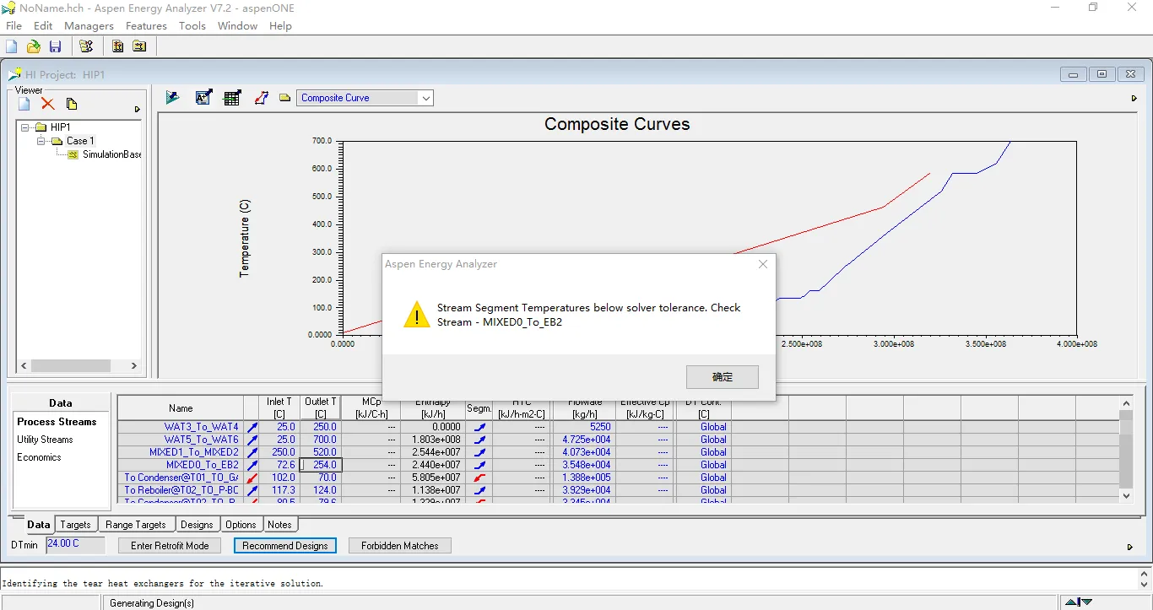Open the Managers menu

point(89,26)
